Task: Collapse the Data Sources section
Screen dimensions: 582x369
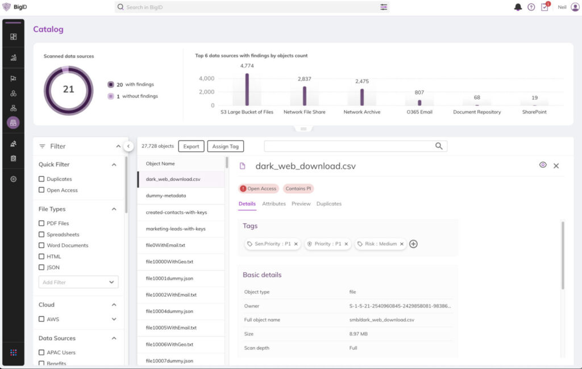Action: tap(114, 338)
